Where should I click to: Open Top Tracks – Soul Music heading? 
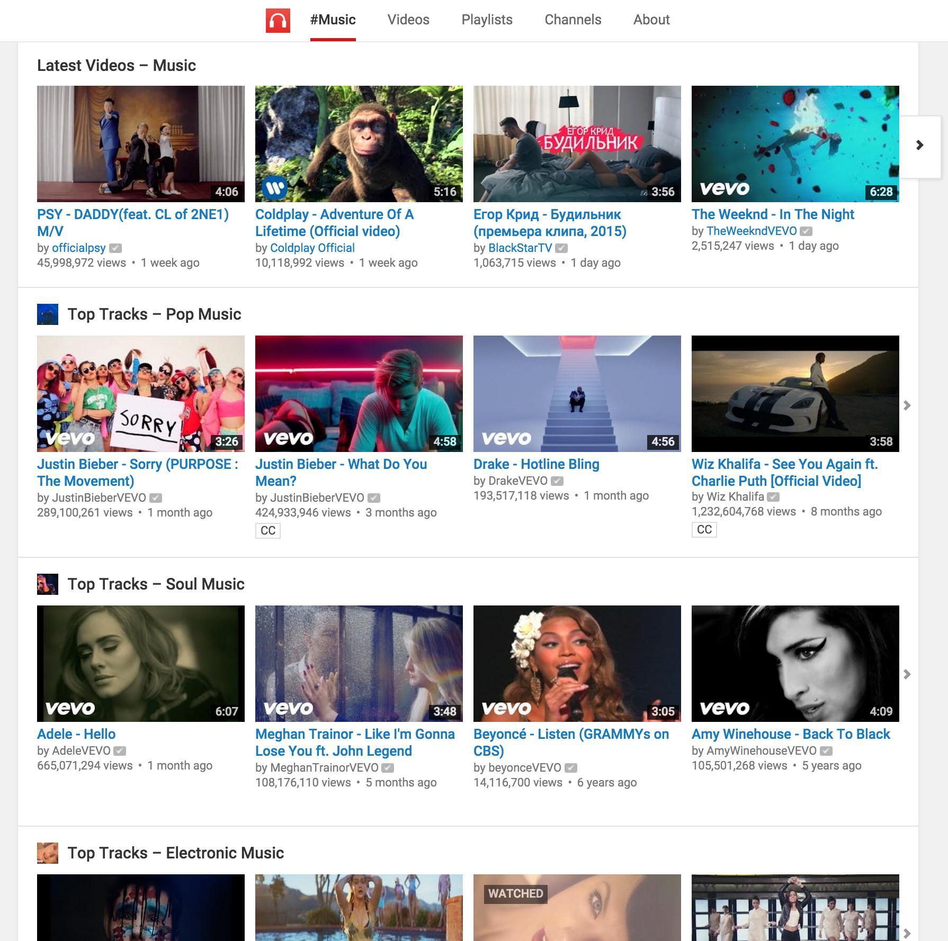(156, 584)
